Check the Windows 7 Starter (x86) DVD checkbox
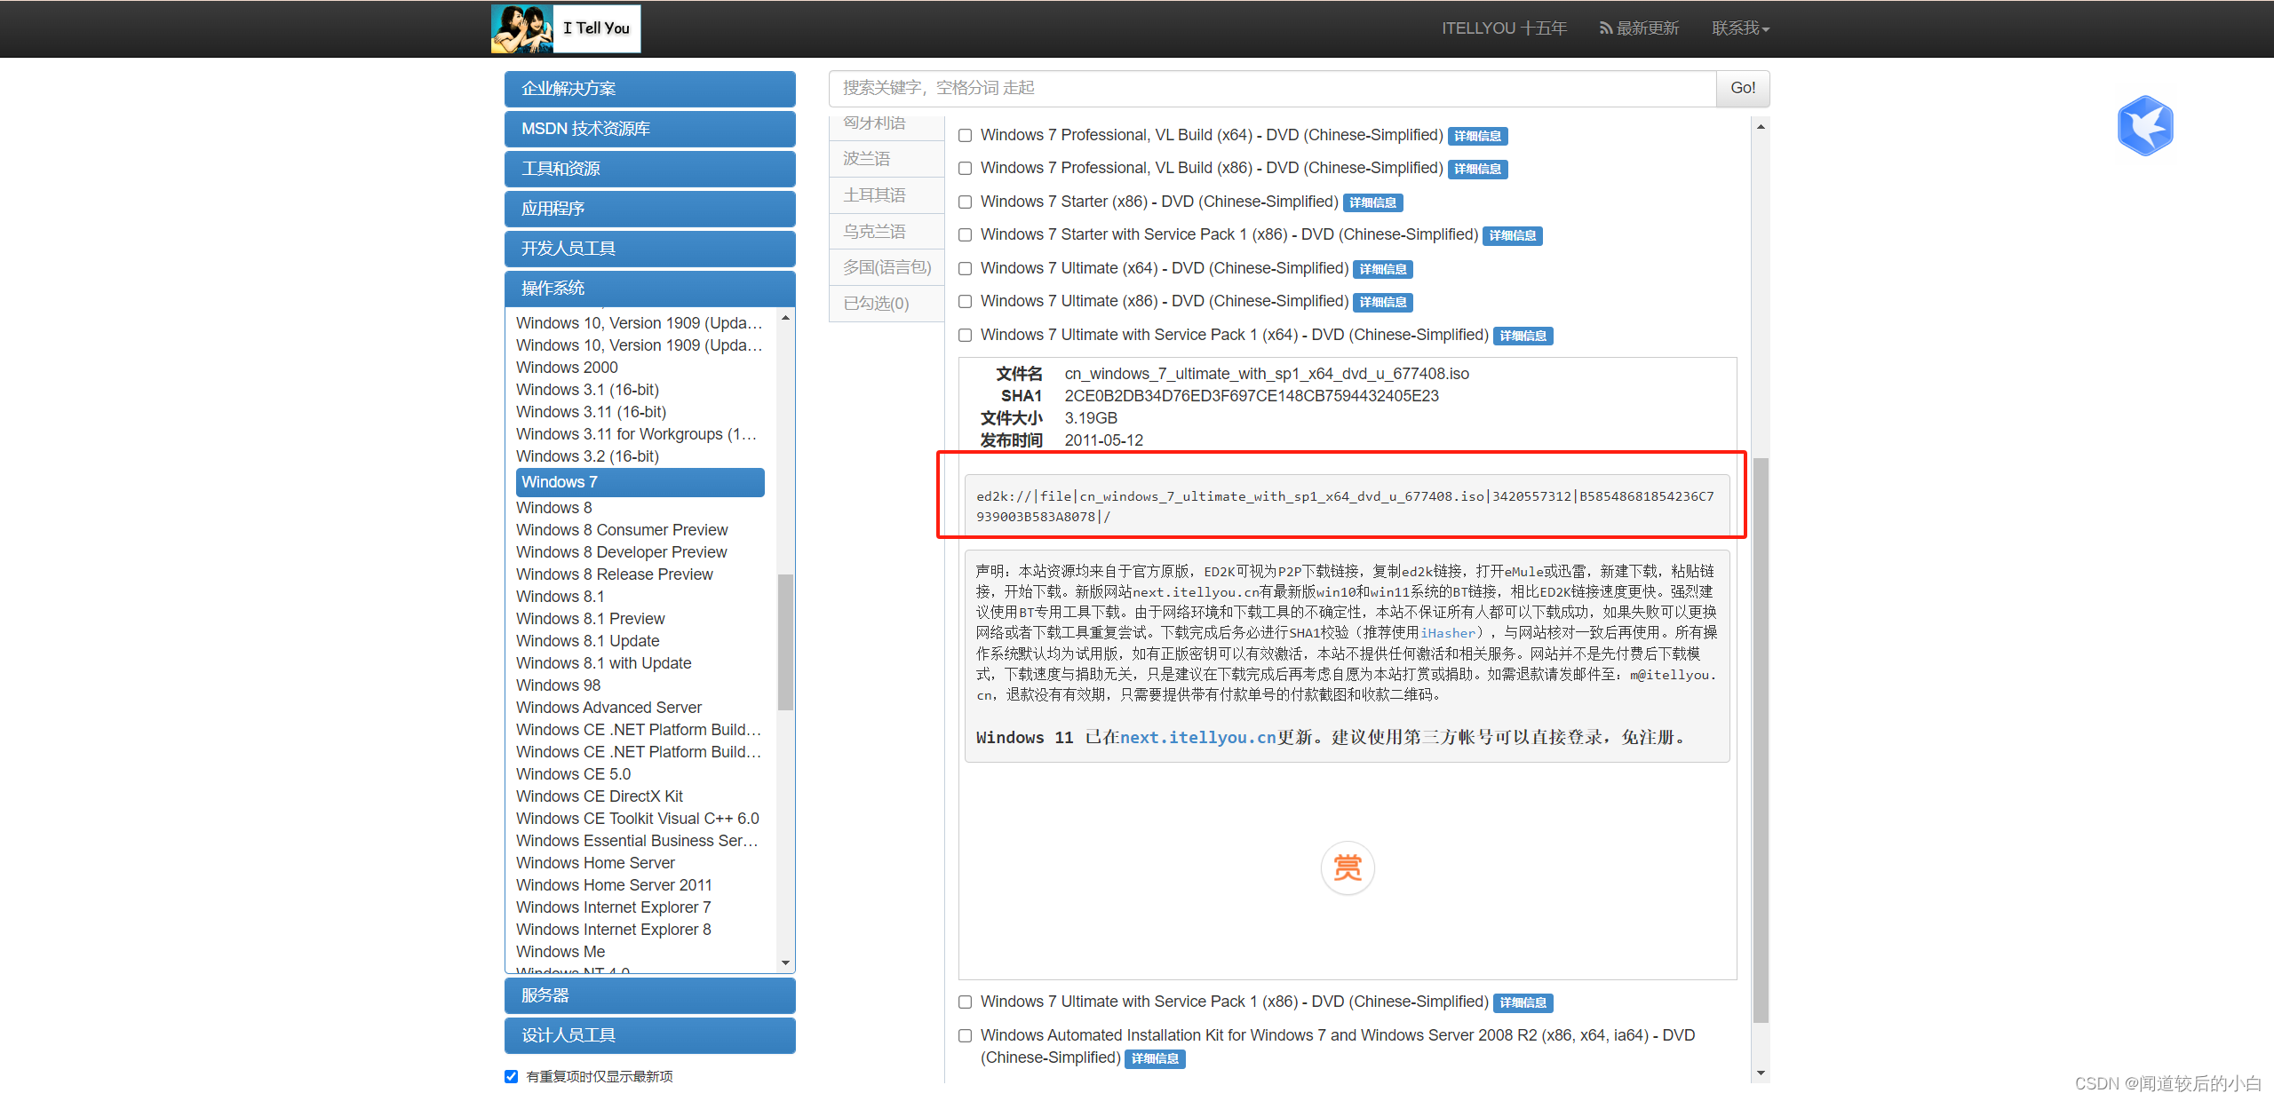Viewport: 2274px width, 1101px height. (x=965, y=202)
